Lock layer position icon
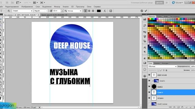The height and width of the screenshot is (109, 195). (x=164, y=70)
